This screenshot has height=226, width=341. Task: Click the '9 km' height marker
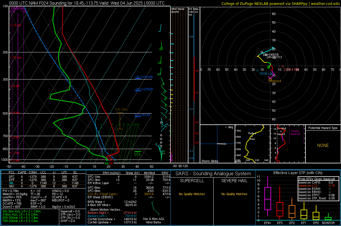click(x=16, y=86)
